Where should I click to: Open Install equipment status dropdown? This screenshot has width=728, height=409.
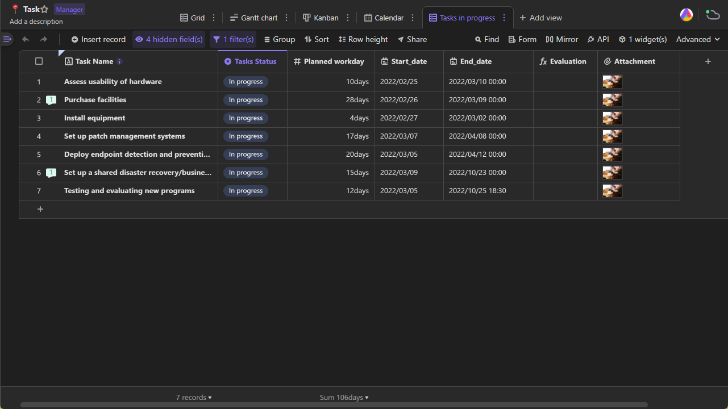pos(246,118)
